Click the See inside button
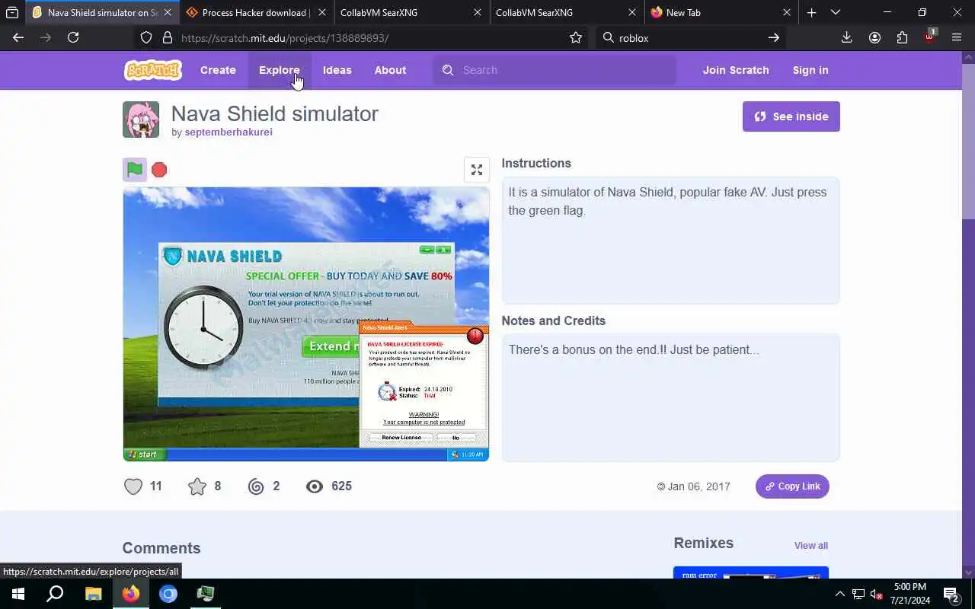 coord(791,116)
